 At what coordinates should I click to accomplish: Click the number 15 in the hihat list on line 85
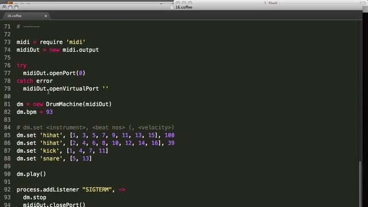click(151, 135)
